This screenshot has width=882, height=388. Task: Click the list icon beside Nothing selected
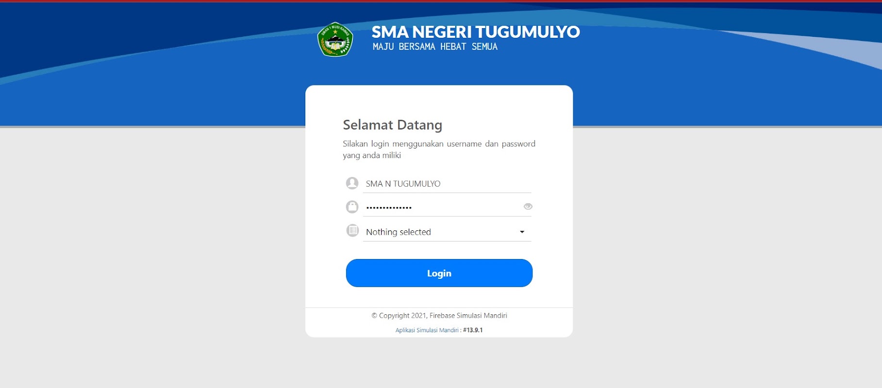point(352,230)
